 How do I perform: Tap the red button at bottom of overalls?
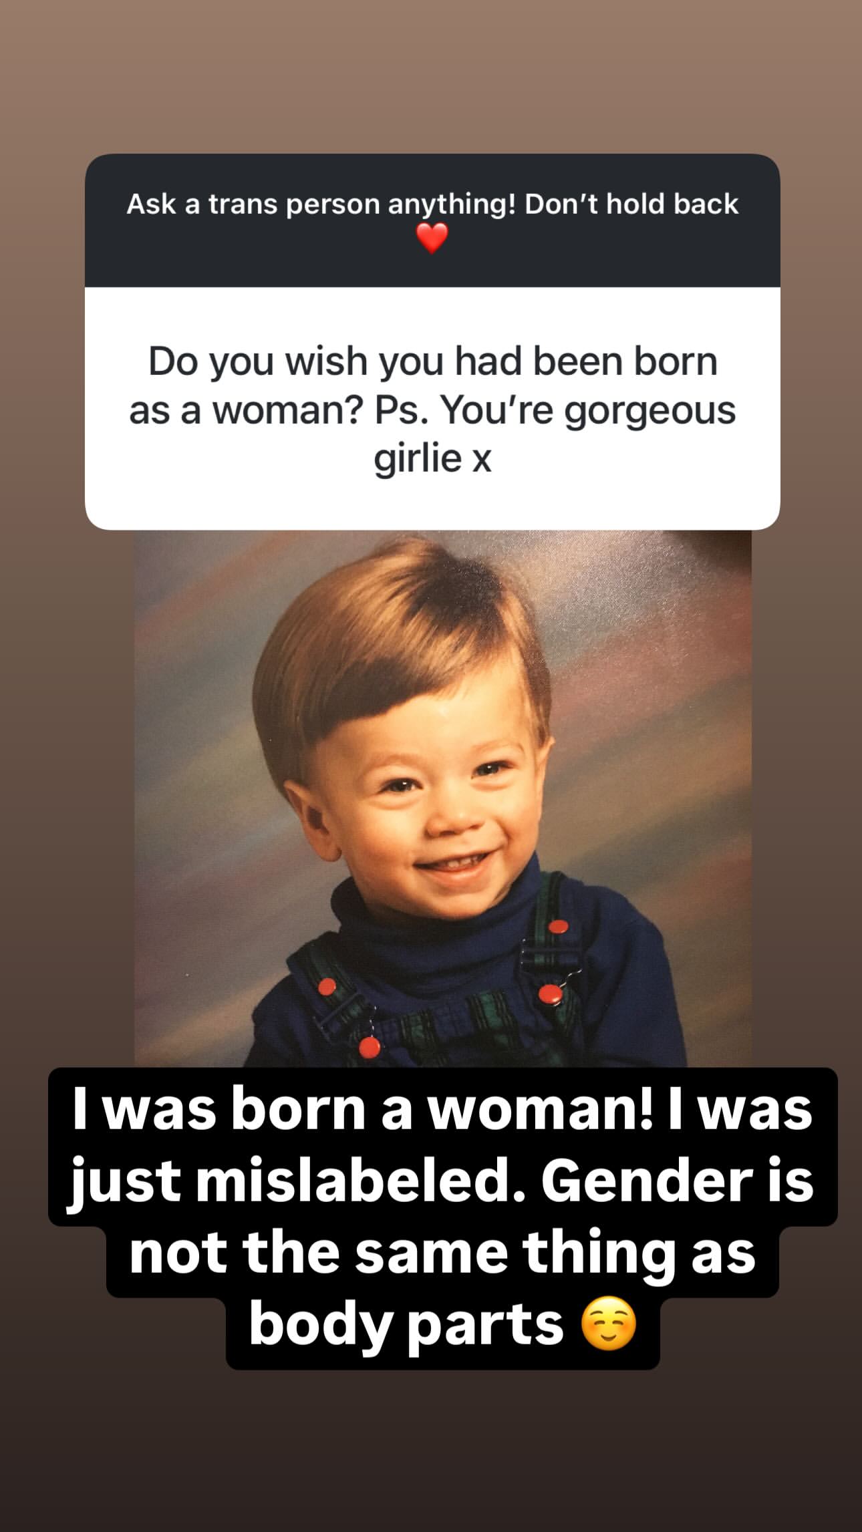pos(369,1047)
